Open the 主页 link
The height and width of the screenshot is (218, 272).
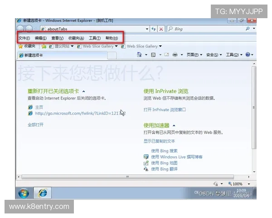point(39,107)
